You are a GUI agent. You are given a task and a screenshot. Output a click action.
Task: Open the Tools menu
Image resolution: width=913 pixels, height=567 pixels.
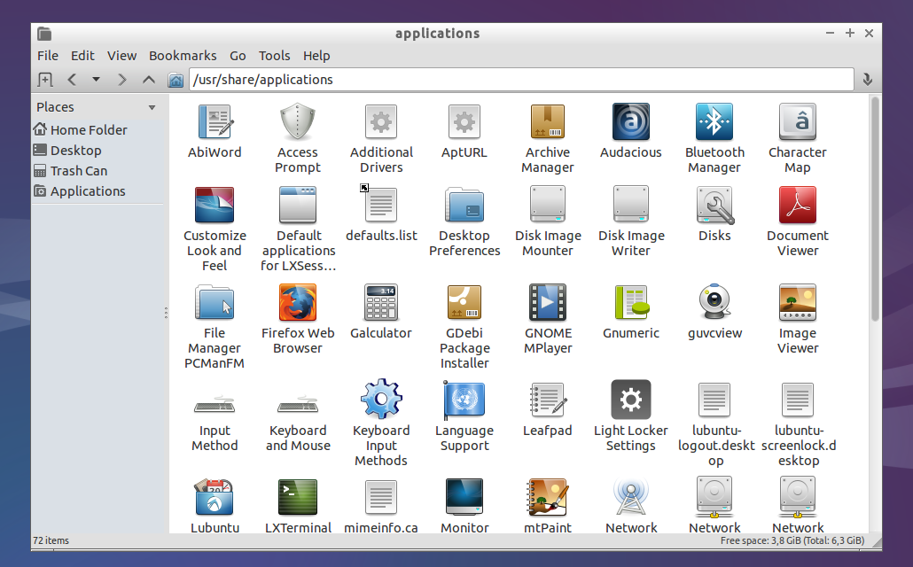(x=274, y=56)
